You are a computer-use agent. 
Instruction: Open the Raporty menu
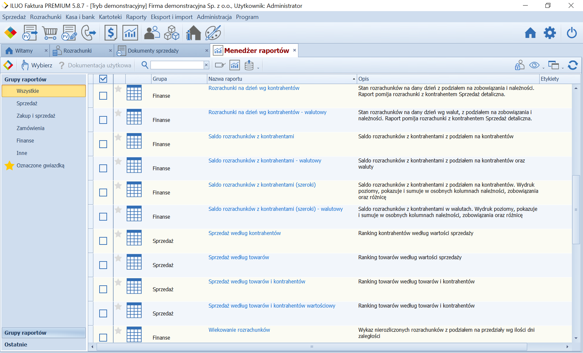[136, 17]
